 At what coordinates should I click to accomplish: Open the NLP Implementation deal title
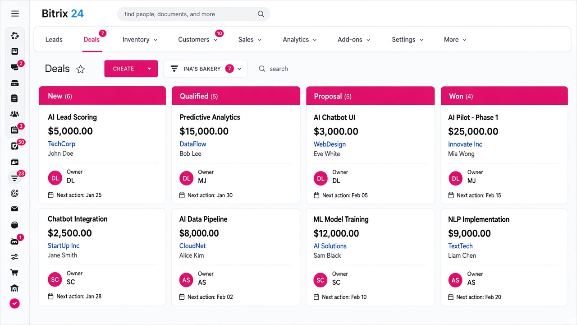(479, 219)
